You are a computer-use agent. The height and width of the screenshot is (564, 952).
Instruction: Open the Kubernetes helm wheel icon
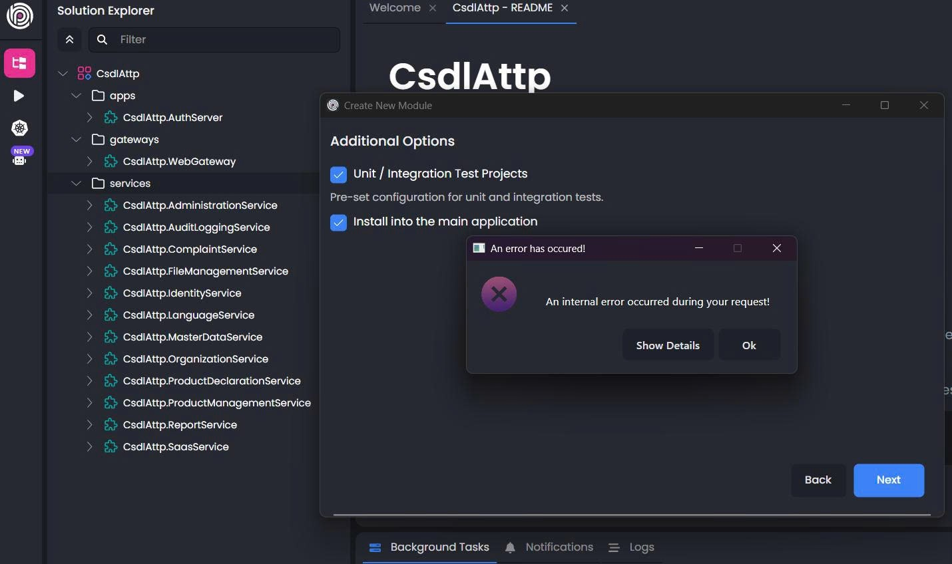[x=19, y=128]
